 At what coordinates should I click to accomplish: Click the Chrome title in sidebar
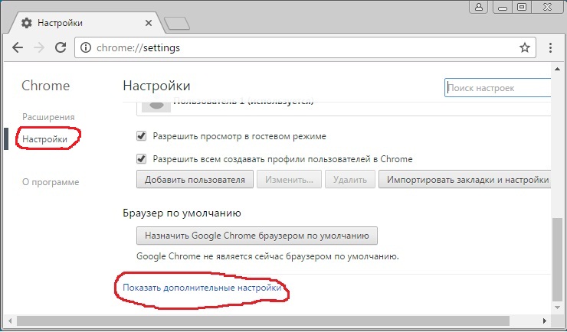coord(45,86)
